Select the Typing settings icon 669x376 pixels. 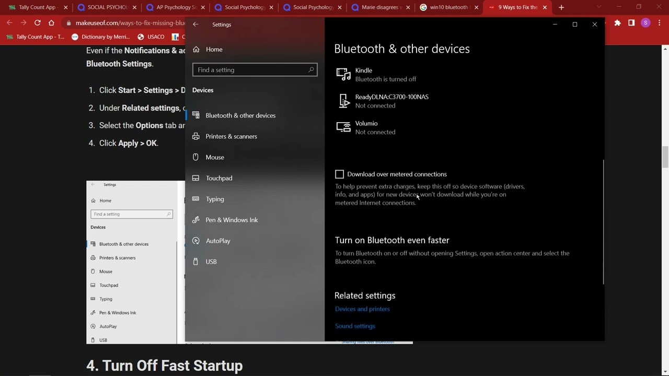195,199
